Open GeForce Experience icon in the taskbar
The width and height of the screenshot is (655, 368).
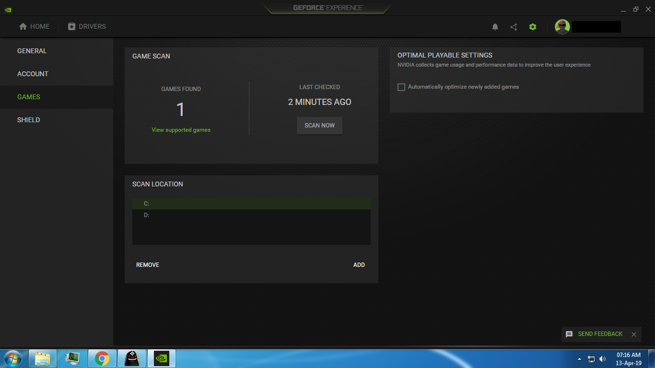pos(162,358)
